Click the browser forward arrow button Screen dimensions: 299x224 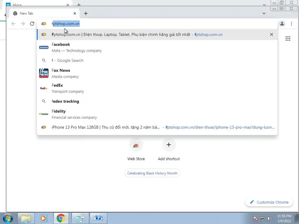(x=23, y=24)
